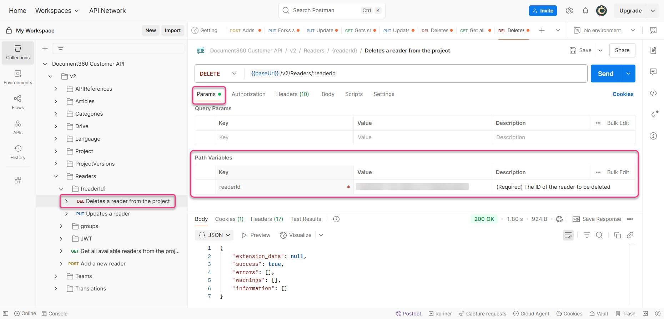
Task: Click the Search Postman field
Action: tap(332, 10)
